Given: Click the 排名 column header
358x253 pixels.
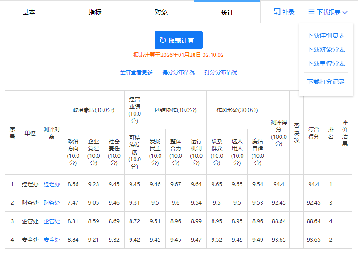Looking at the screenshot, I should coord(331,133).
